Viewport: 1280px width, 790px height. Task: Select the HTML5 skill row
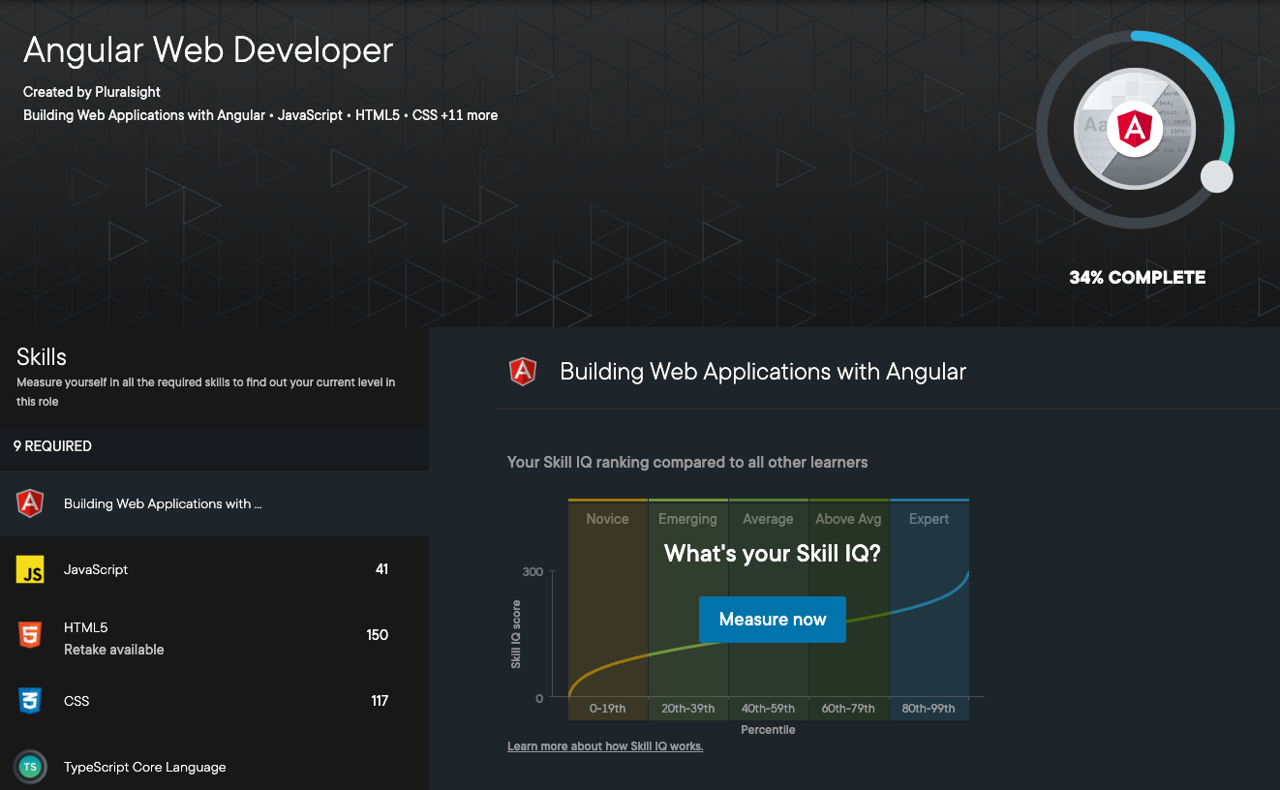point(214,635)
